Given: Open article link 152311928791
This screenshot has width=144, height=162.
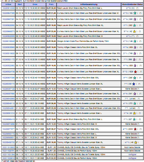Looking at the screenshot, I should 8,151.
